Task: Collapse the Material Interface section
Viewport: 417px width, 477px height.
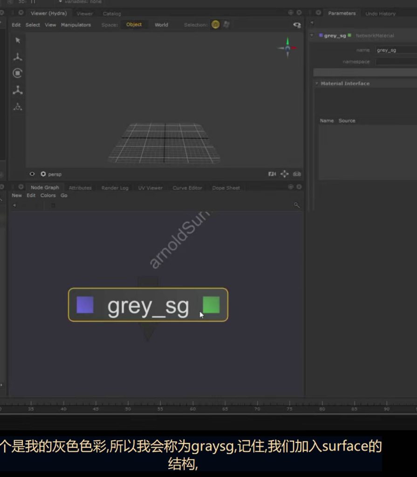Action: point(317,83)
